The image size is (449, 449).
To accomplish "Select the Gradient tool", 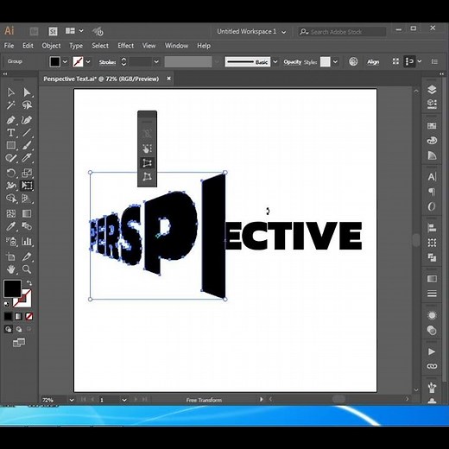I will [x=27, y=213].
